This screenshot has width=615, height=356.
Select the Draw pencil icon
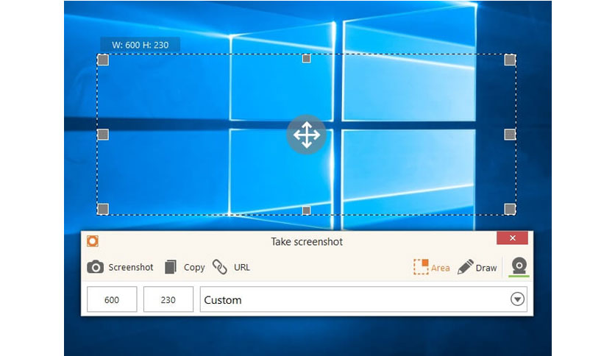(465, 267)
